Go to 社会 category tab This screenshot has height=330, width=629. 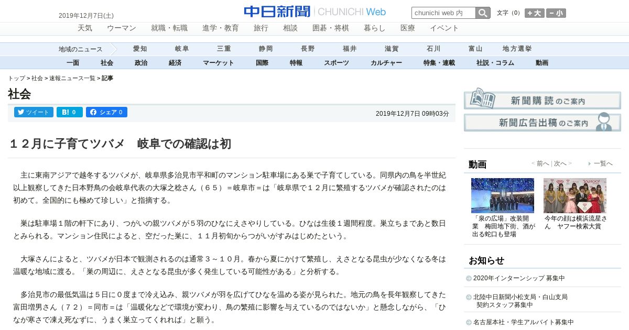[107, 63]
